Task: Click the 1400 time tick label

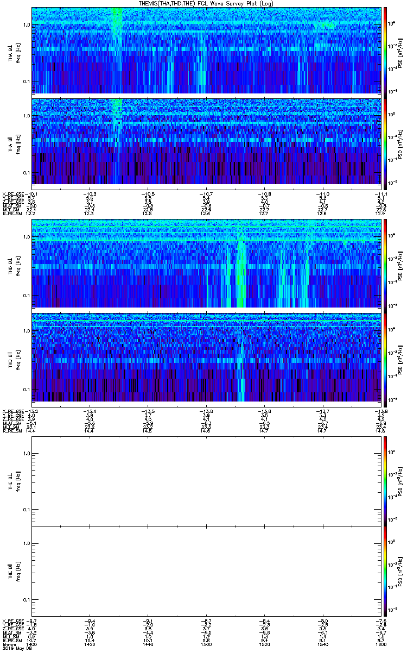Action: 31,644
